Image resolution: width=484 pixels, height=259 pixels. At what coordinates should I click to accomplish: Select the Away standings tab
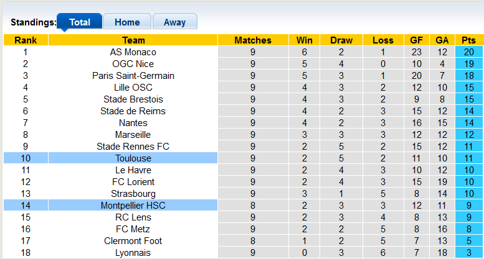(x=174, y=22)
